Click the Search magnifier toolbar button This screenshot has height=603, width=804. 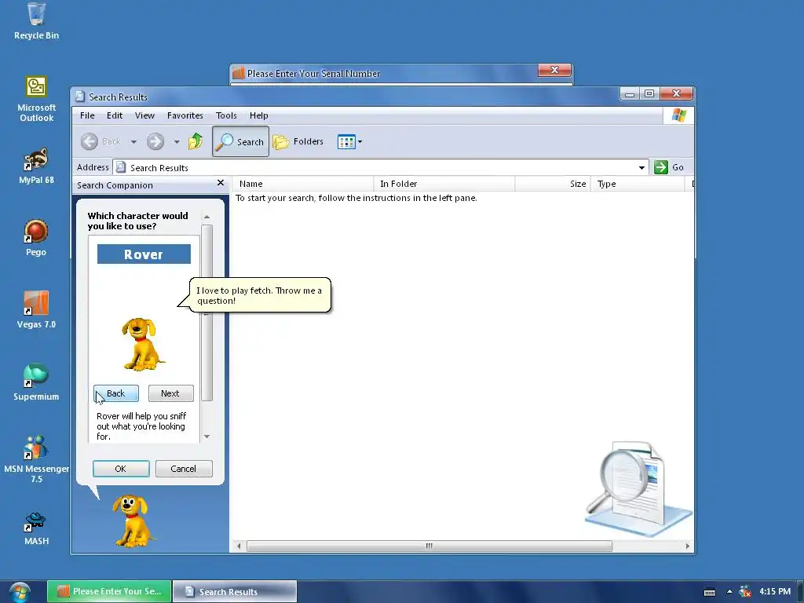240,141
